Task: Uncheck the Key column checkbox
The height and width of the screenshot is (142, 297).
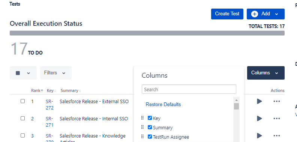Action: (x=150, y=118)
